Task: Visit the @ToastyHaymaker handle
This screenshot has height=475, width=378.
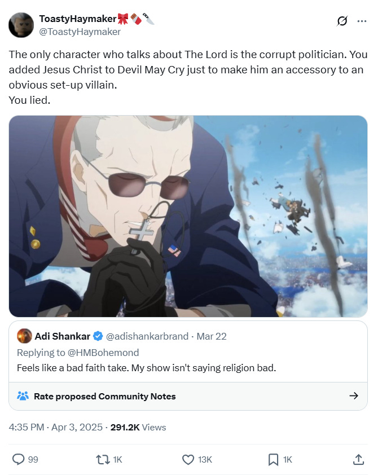Action: pyautogui.click(x=80, y=32)
